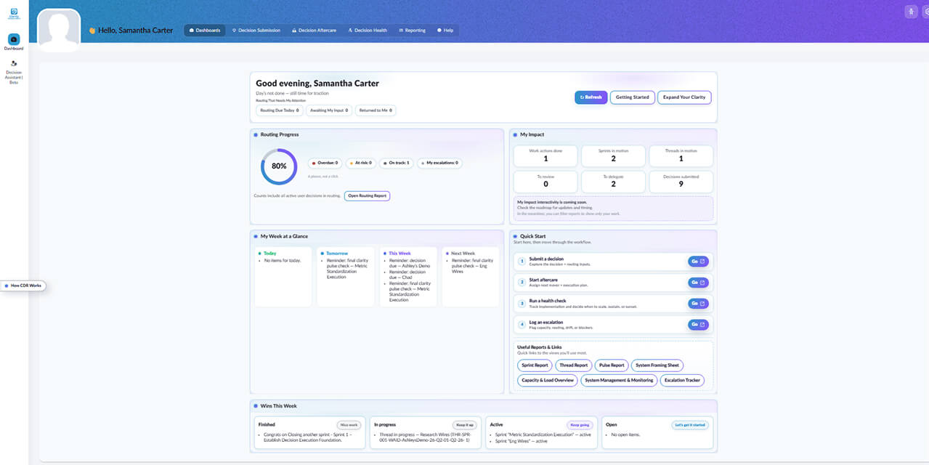
Task: Open the Dashboard sidebar icon
Action: (14, 39)
